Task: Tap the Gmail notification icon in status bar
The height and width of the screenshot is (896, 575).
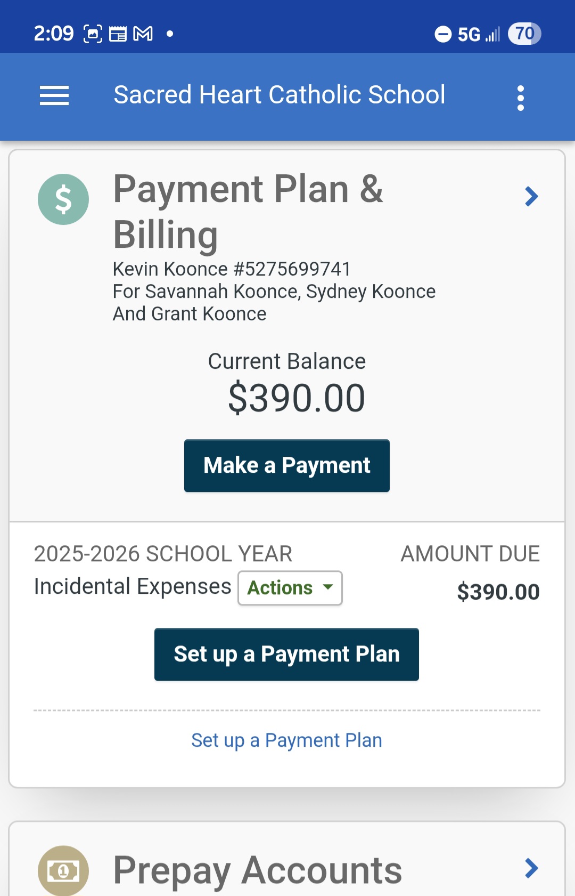Action: tap(143, 34)
